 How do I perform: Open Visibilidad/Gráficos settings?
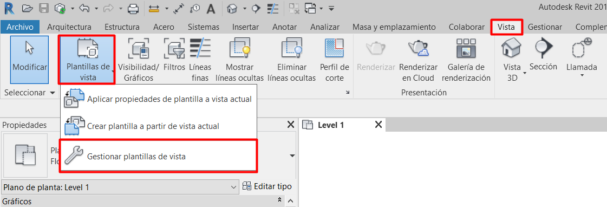(138, 59)
